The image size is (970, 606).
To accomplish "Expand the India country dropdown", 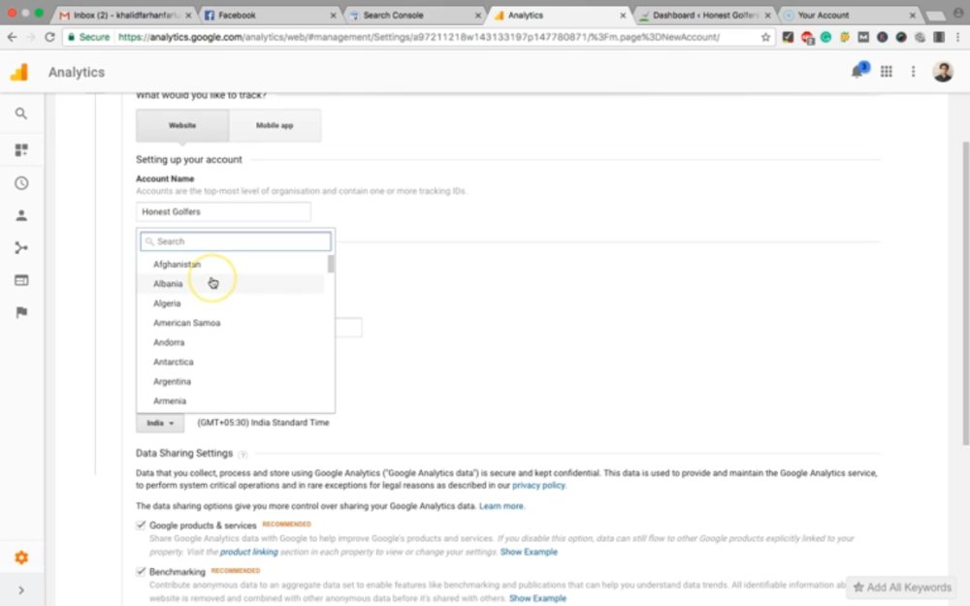I will pos(160,423).
